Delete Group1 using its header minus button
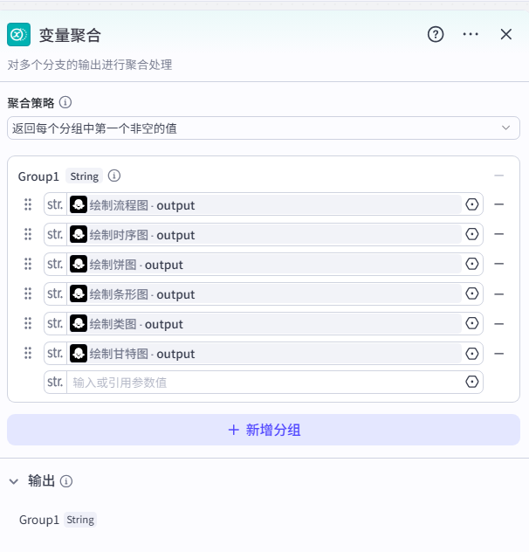 [x=499, y=176]
